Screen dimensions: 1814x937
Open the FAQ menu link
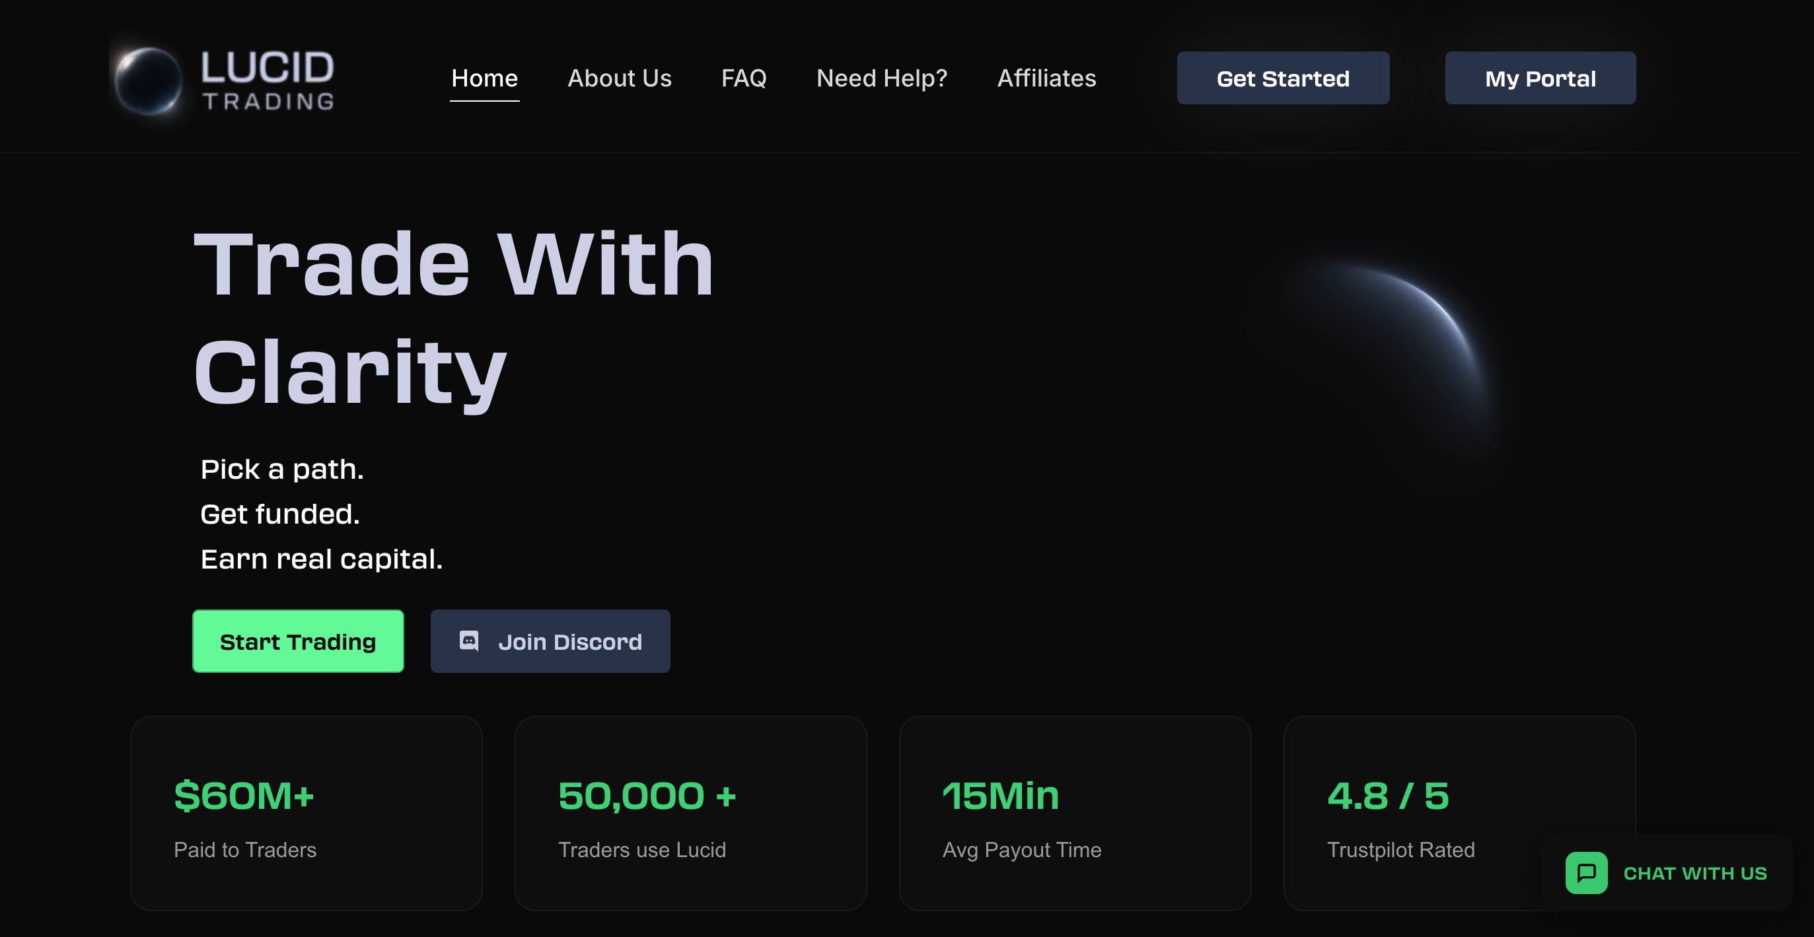tap(744, 78)
